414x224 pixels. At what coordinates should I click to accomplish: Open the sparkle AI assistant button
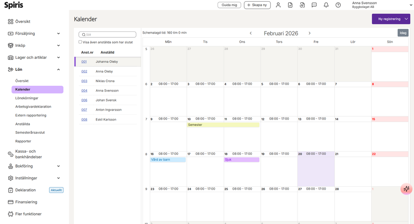(x=407, y=189)
